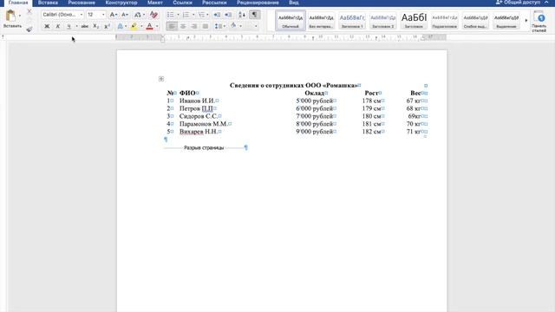The height and width of the screenshot is (312, 555).
Task: Switch to the Главная tab
Action: [18, 3]
